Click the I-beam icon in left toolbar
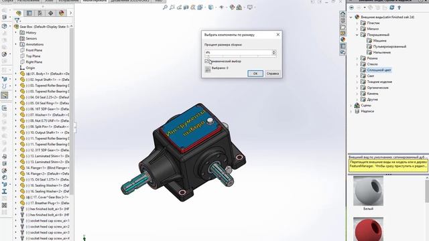 5,191
